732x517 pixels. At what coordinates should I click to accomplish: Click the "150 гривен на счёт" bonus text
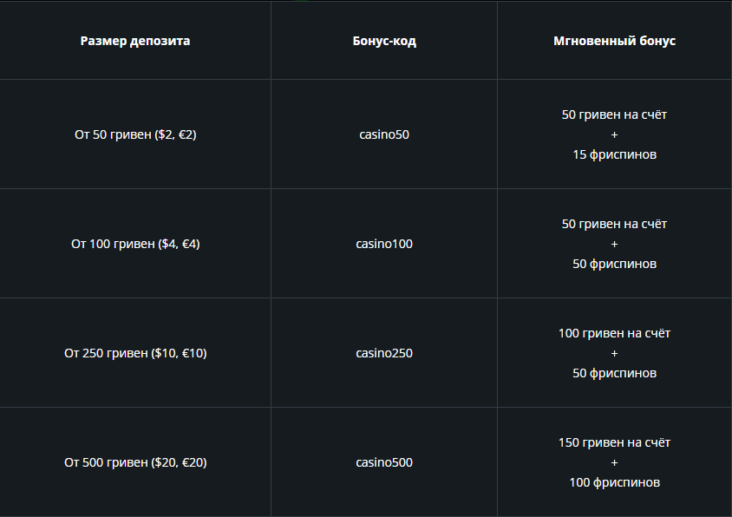[x=614, y=442]
